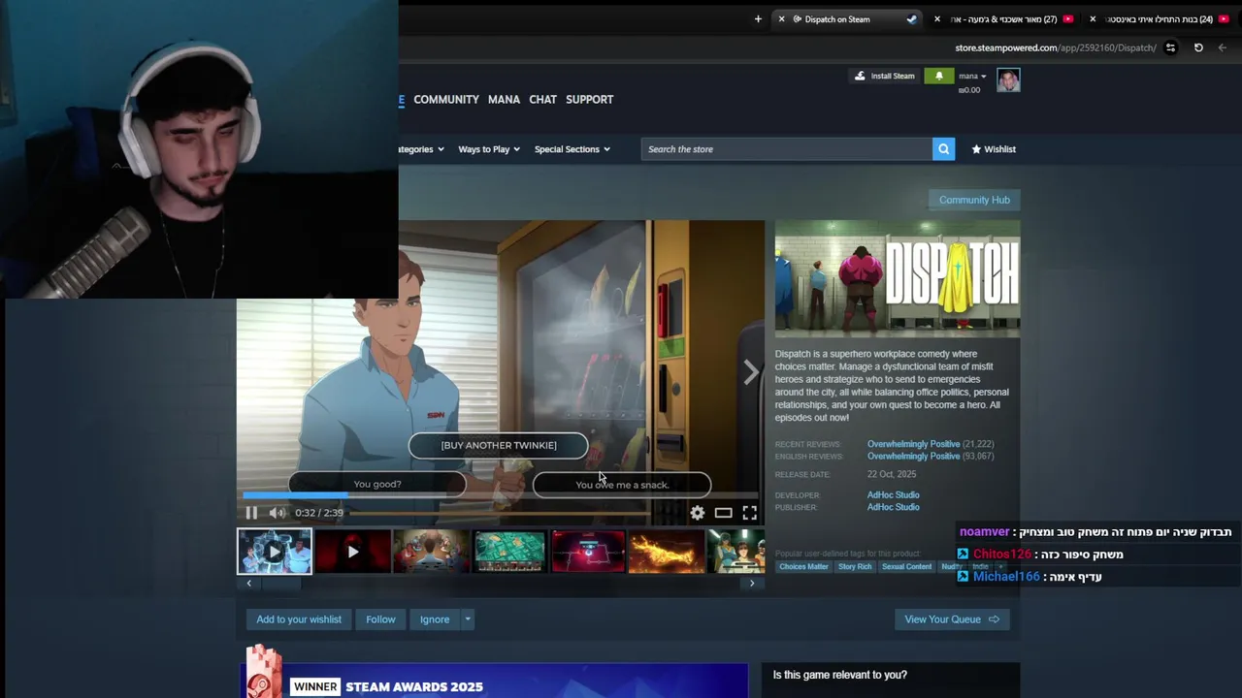Click the Install Steam button

coord(884,76)
